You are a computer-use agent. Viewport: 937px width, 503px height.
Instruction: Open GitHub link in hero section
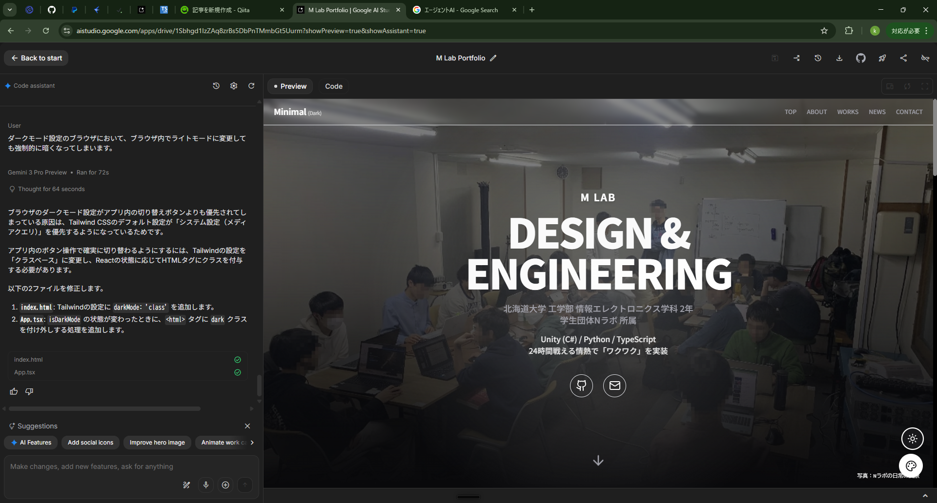581,386
